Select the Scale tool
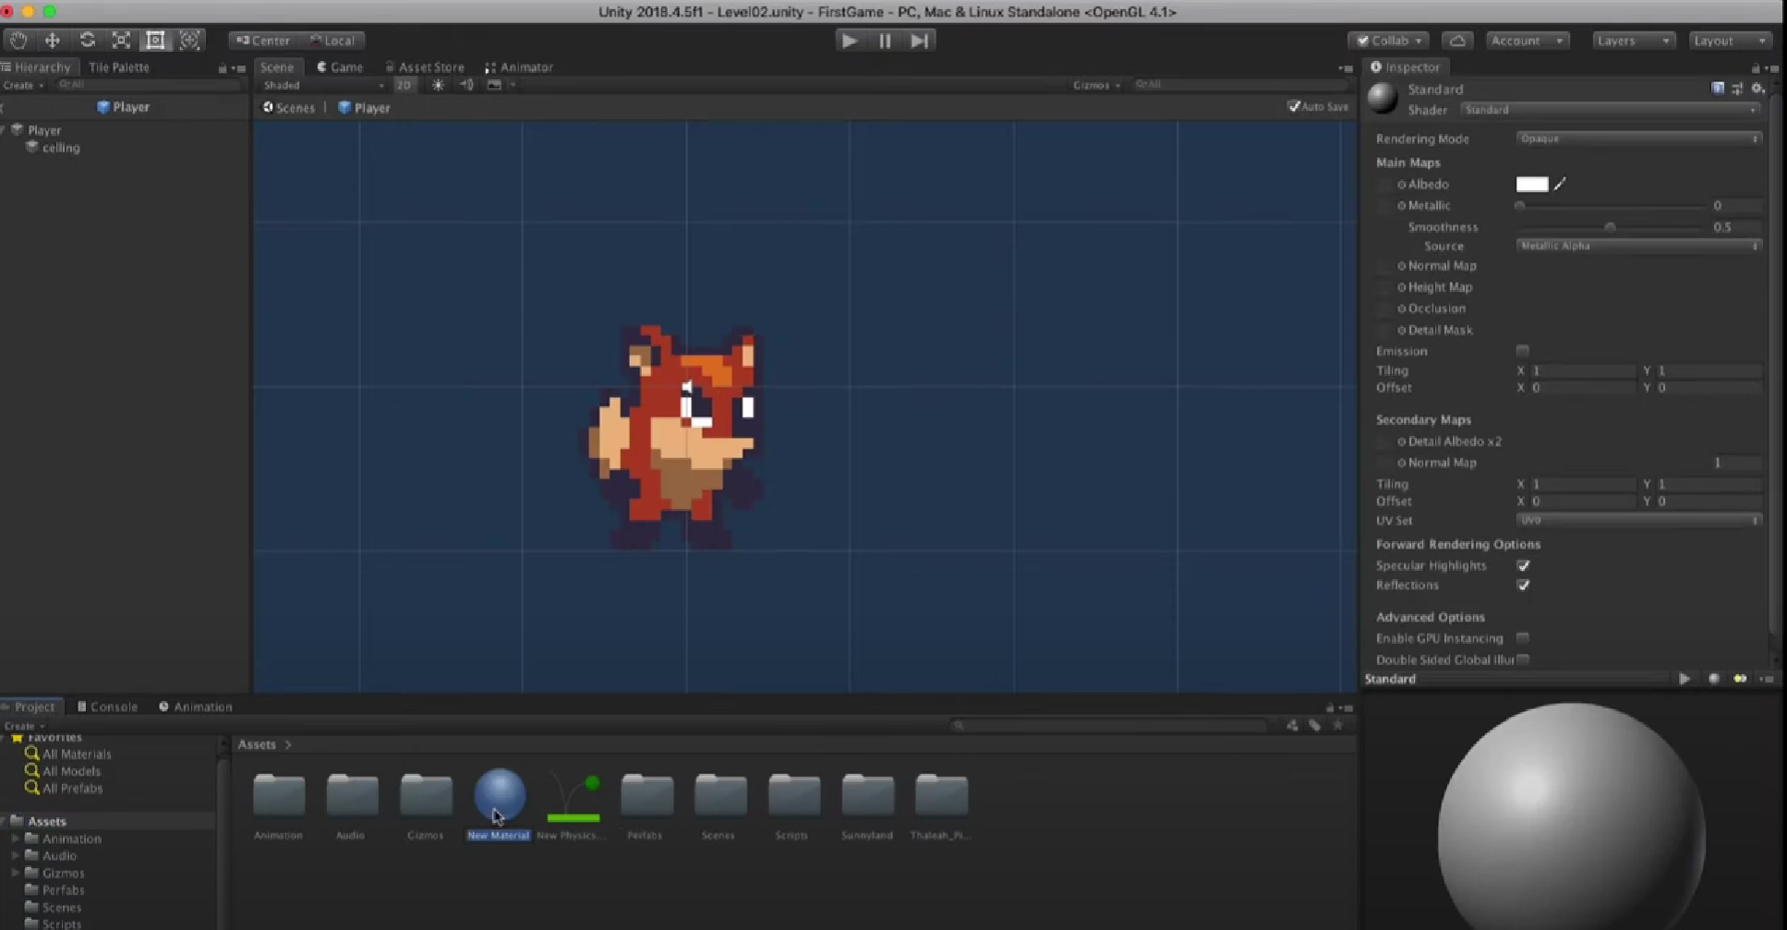This screenshot has width=1787, height=930. tap(121, 40)
